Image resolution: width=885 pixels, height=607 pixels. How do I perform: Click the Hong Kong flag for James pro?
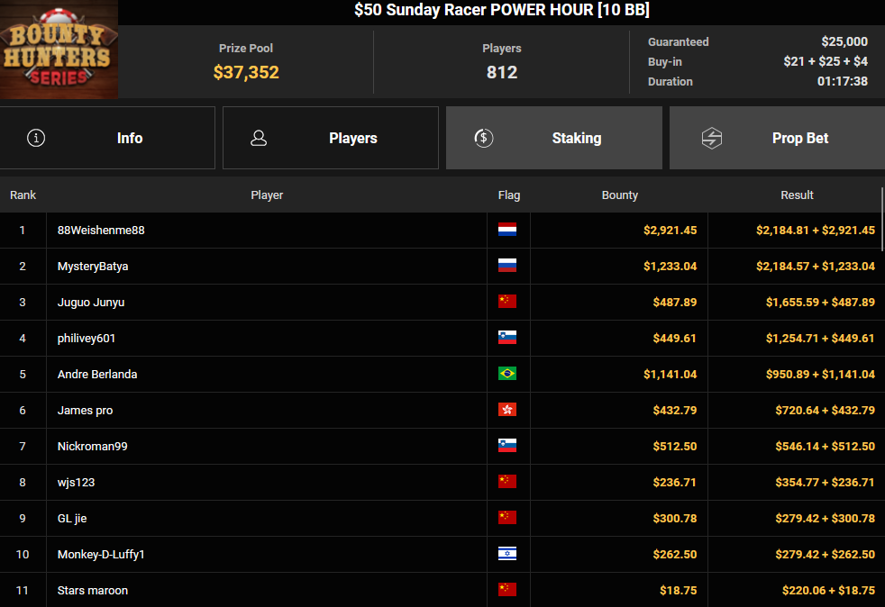pos(507,410)
